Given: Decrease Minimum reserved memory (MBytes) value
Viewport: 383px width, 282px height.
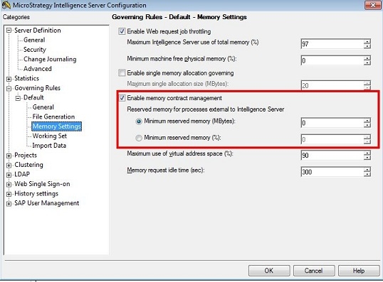Looking at the screenshot, I should point(367,125).
